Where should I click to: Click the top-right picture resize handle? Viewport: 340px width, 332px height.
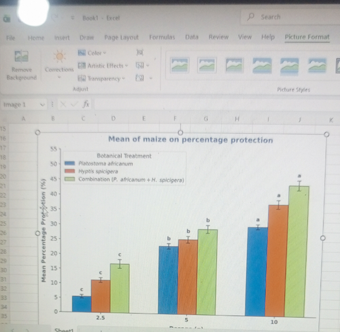pos(326,134)
